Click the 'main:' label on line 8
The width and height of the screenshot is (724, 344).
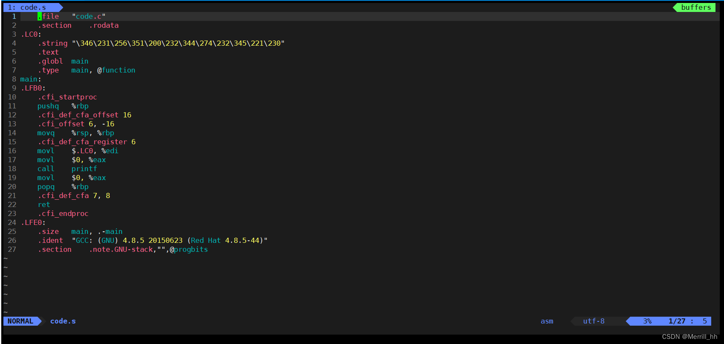[31, 79]
